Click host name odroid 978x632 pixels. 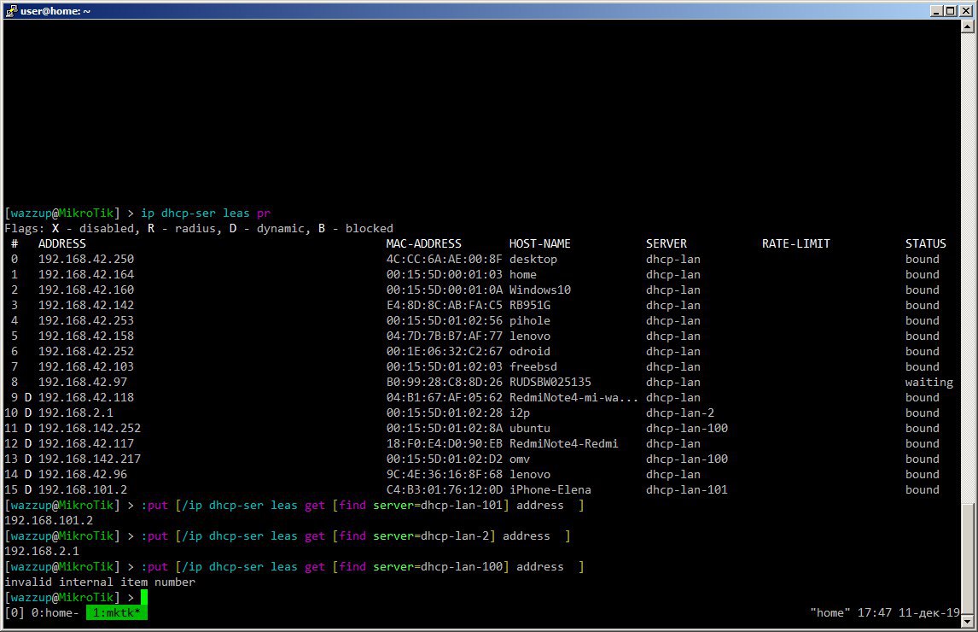coord(530,351)
